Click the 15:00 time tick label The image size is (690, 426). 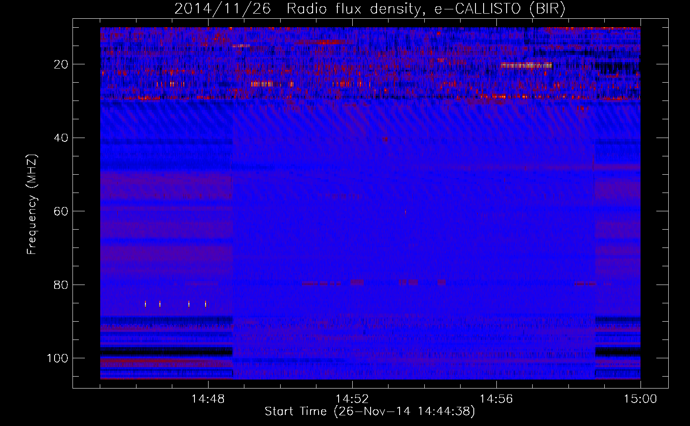pos(641,399)
